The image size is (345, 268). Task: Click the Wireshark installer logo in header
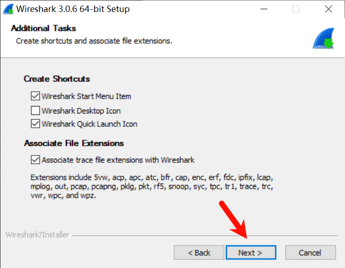[x=323, y=38]
